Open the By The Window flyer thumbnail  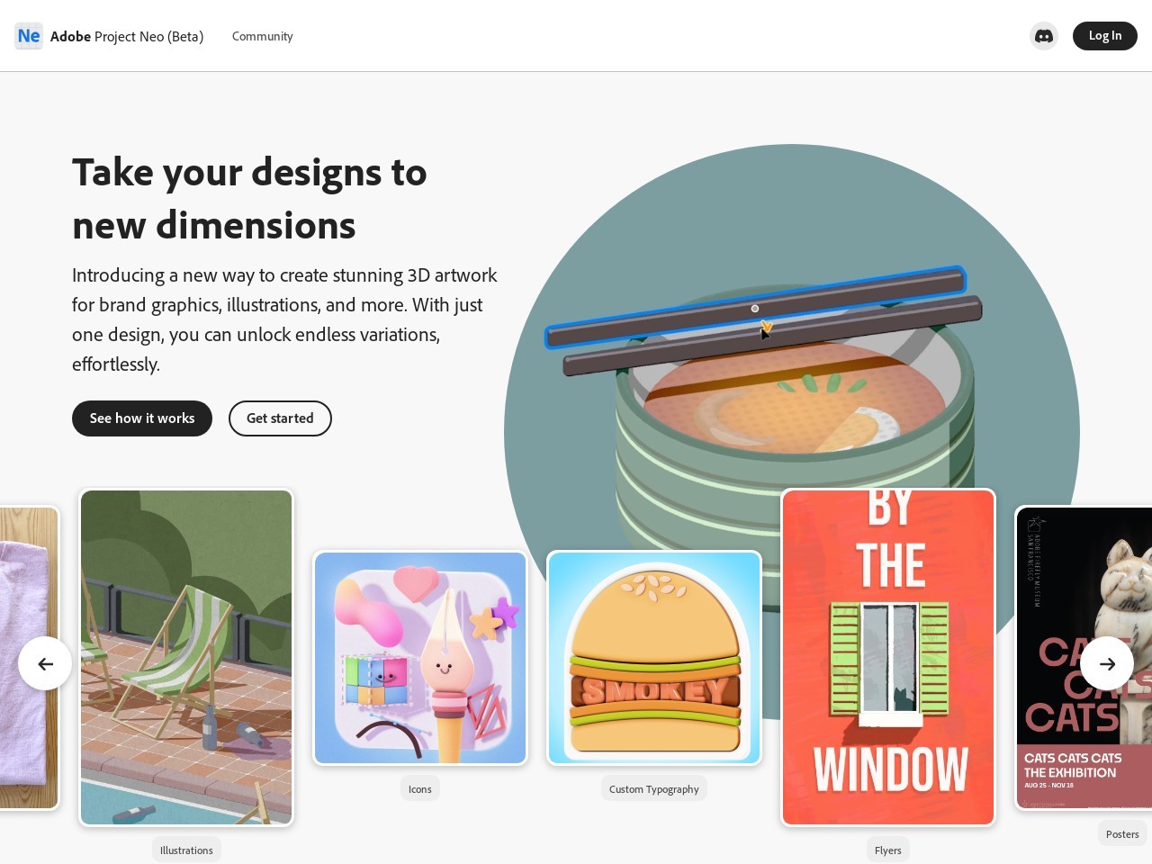tap(888, 657)
